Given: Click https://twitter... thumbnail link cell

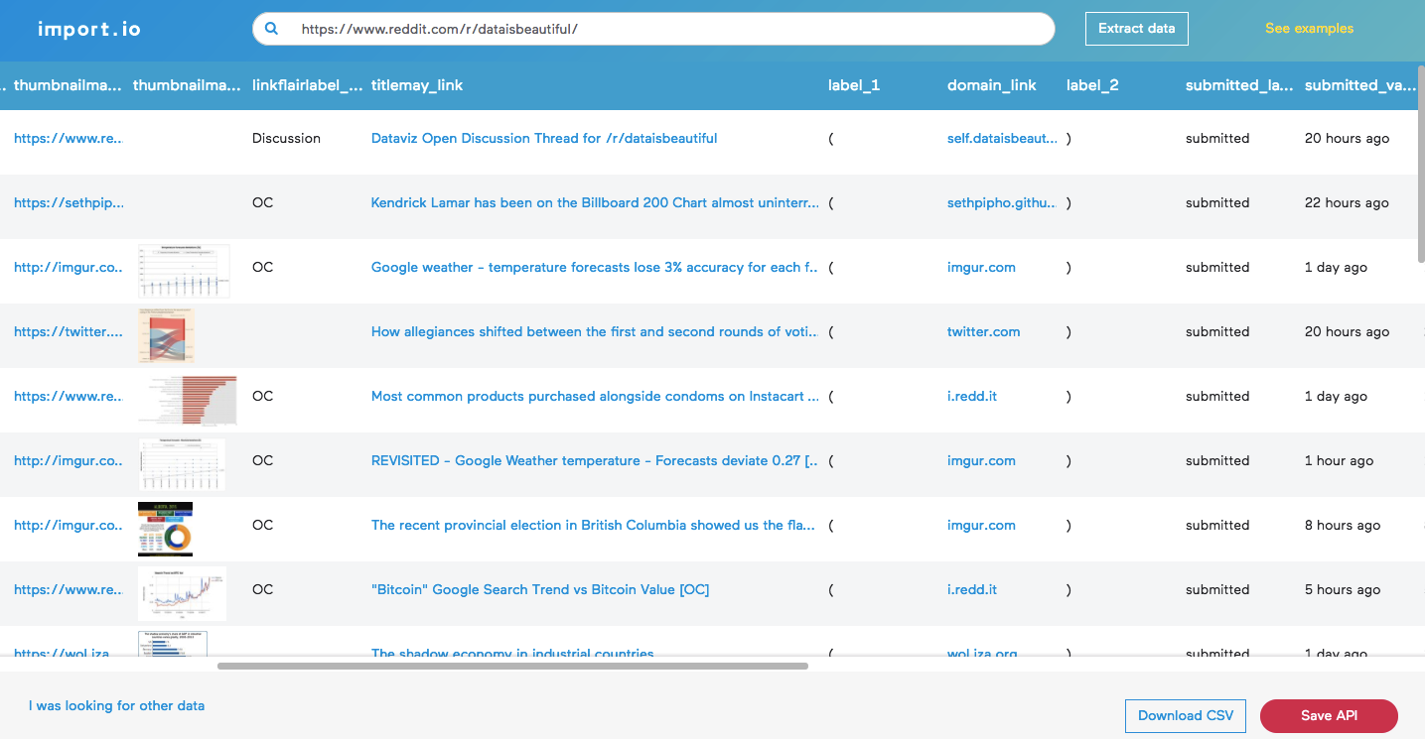Looking at the screenshot, I should click(x=69, y=332).
